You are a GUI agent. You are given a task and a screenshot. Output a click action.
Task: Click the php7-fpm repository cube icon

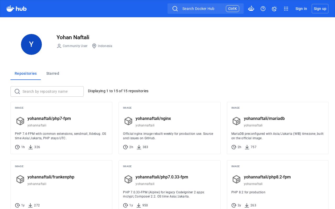tap(20, 121)
